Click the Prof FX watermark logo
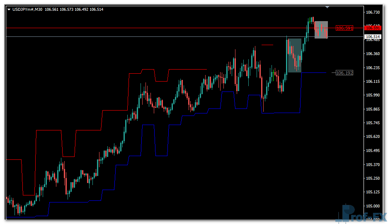The image size is (388, 224). [x=363, y=214]
